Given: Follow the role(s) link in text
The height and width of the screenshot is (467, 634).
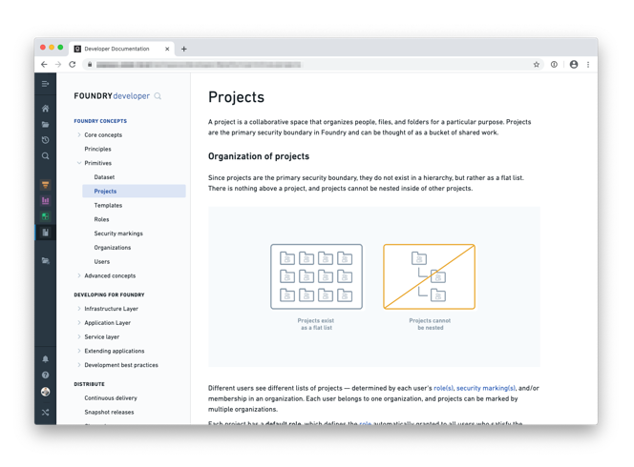Looking at the screenshot, I should point(443,388).
